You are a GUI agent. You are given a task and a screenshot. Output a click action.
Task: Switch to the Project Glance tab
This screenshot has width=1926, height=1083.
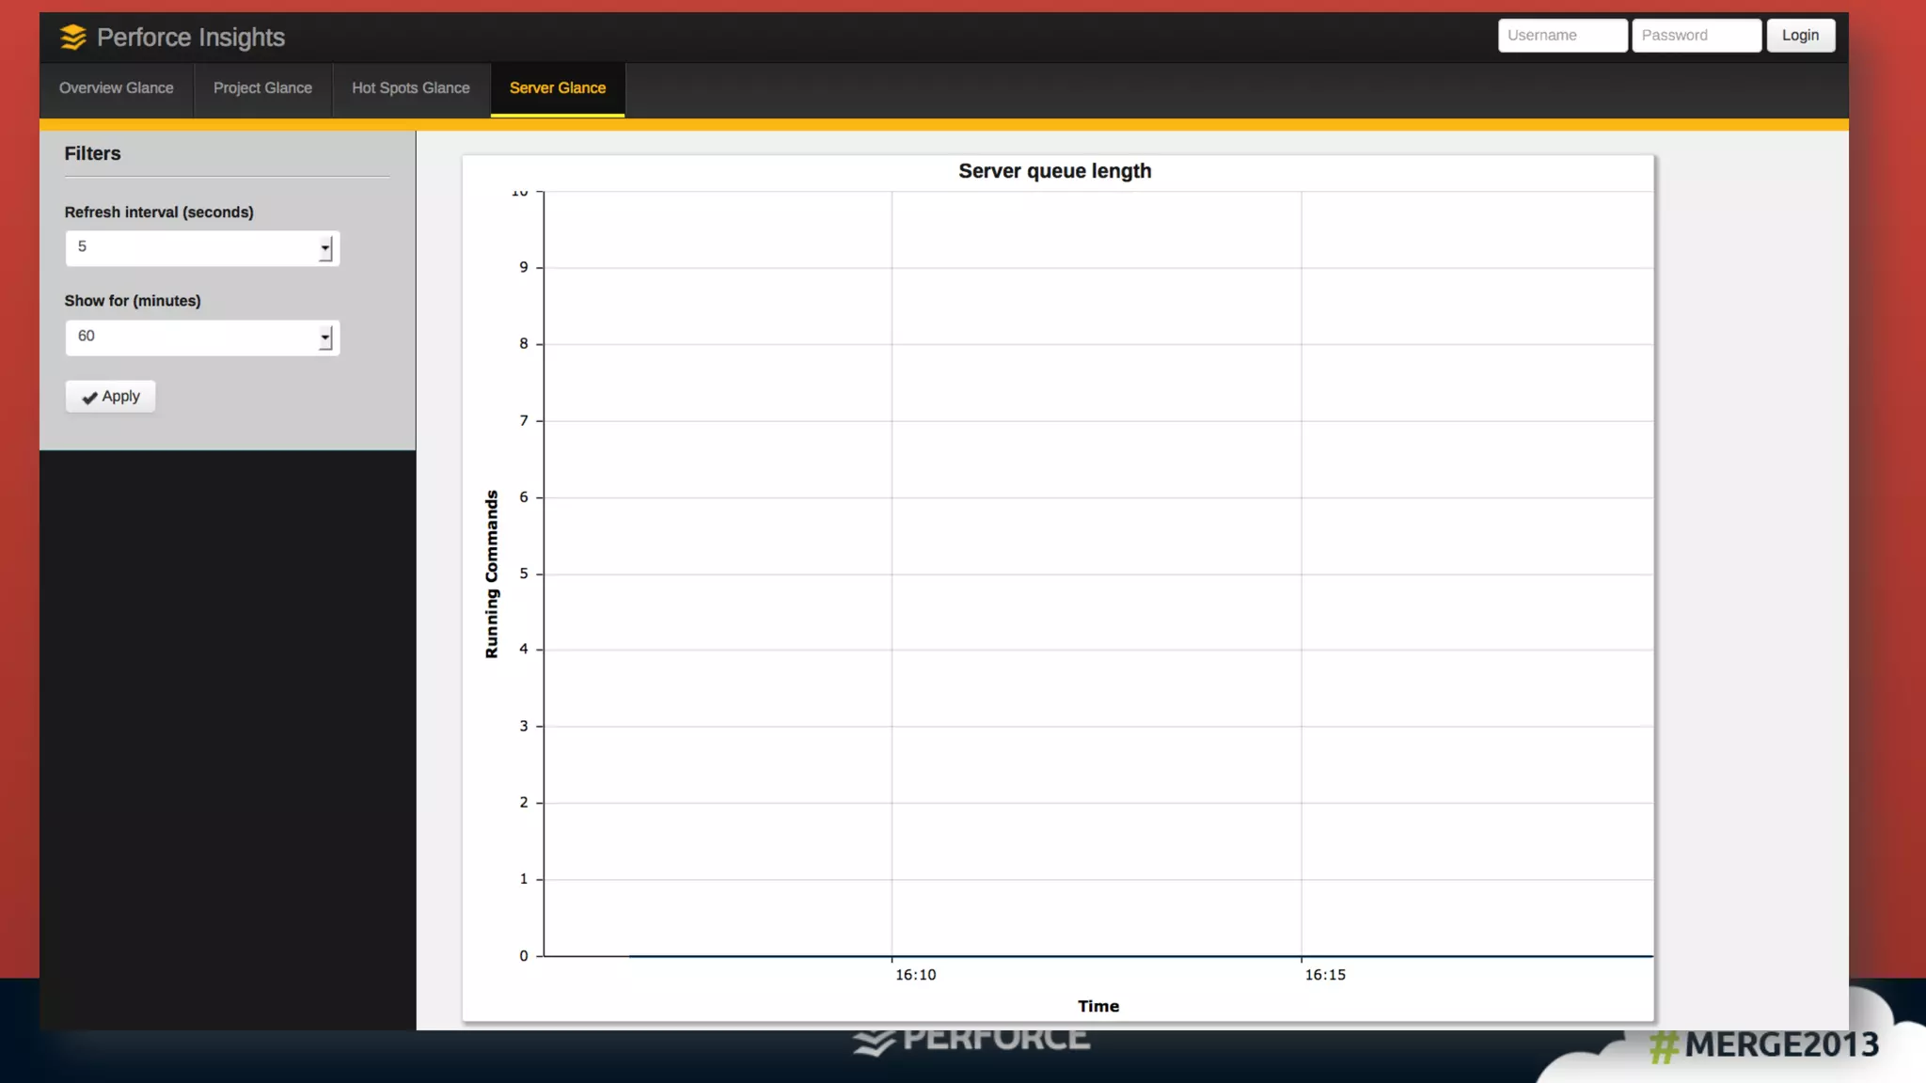point(262,88)
